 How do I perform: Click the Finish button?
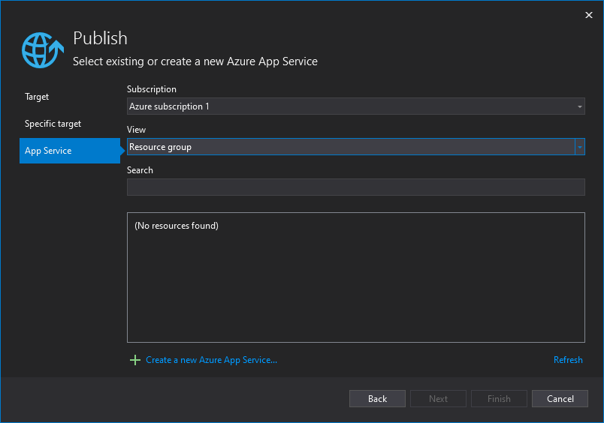tap(499, 399)
